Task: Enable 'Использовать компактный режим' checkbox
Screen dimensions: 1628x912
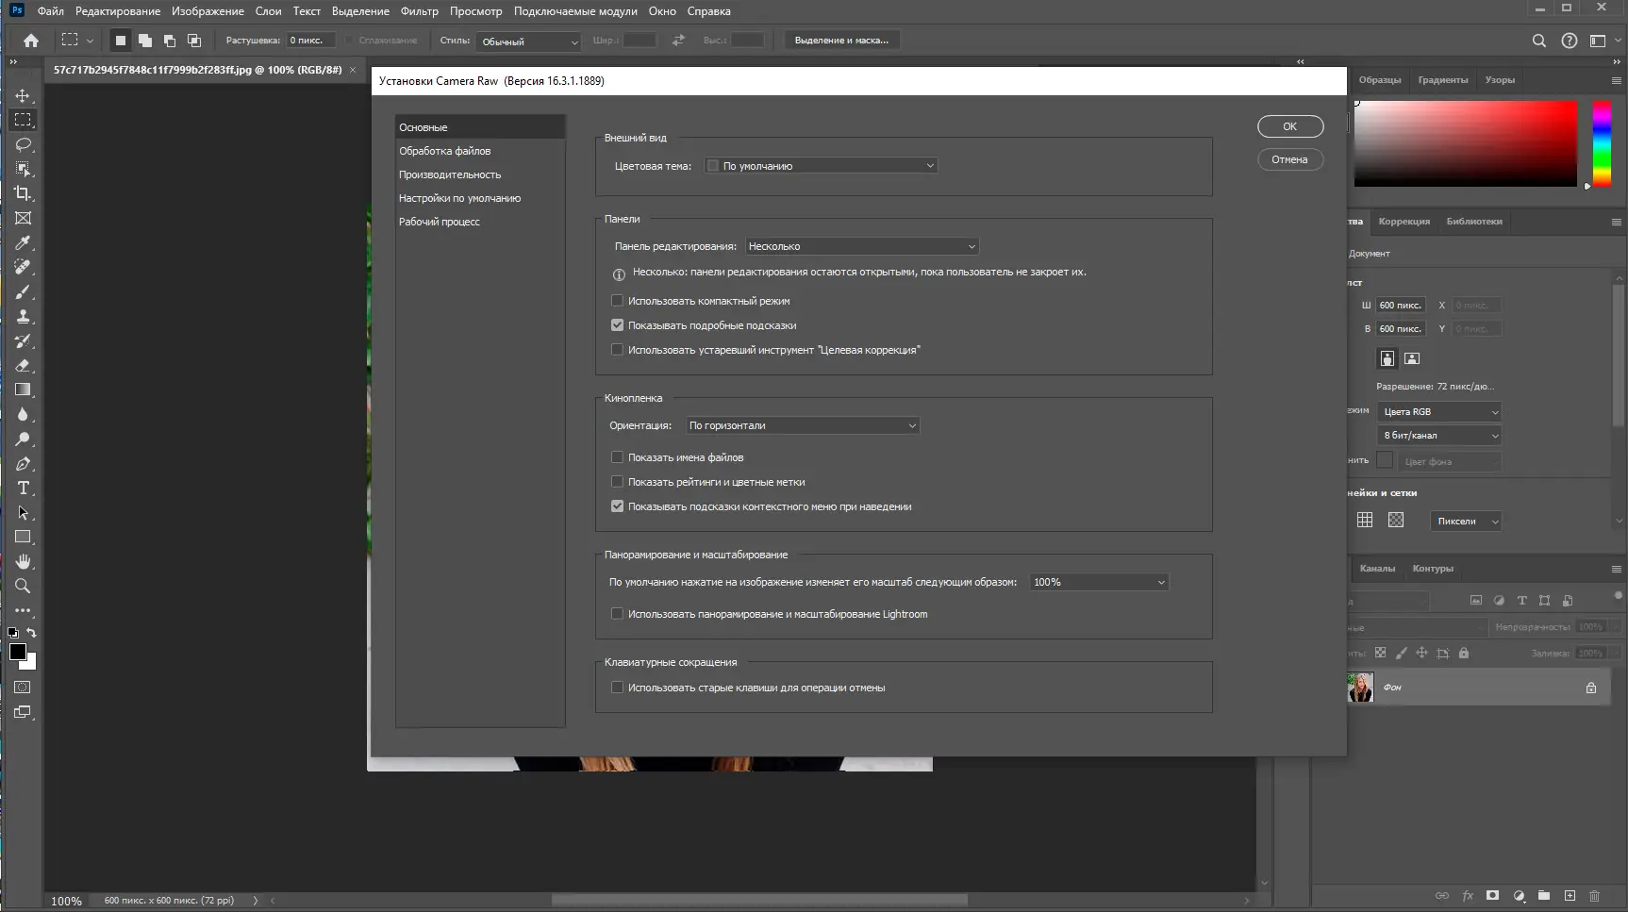Action: (617, 301)
